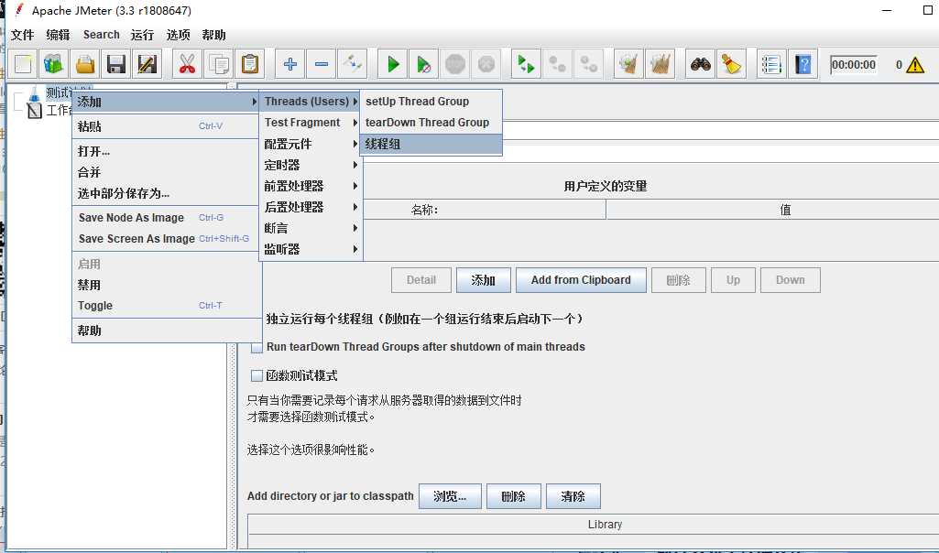Viewport: 939px width, 553px height.
Task: Expand the 添加 submenu arrow
Action: 255,103
